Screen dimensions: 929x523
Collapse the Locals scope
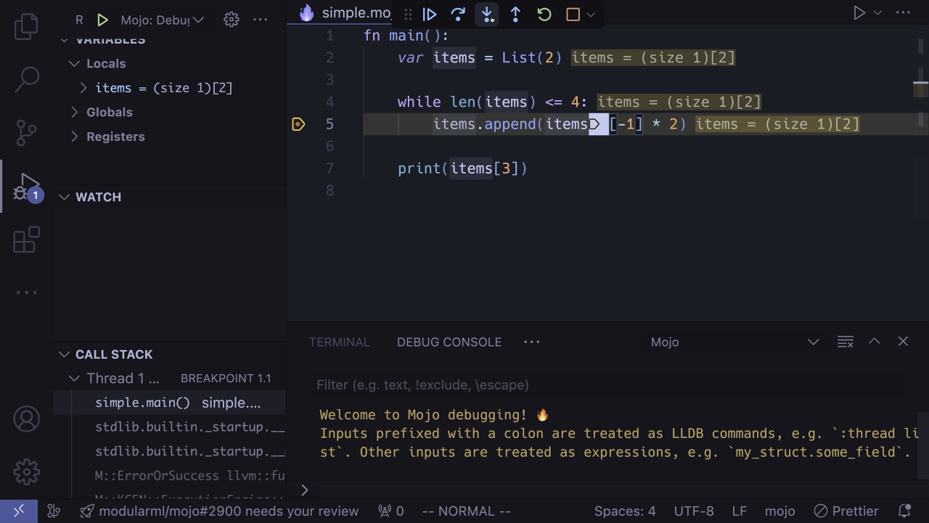[74, 64]
